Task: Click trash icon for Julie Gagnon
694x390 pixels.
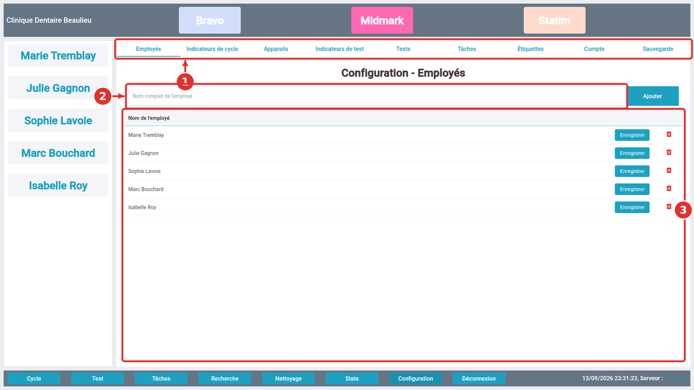Action: [x=669, y=152]
